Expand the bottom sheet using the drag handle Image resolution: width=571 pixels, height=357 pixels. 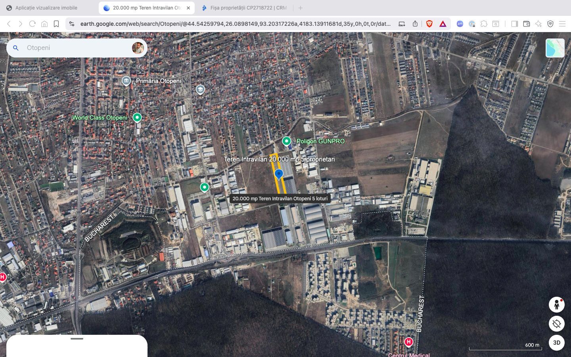(x=77, y=339)
